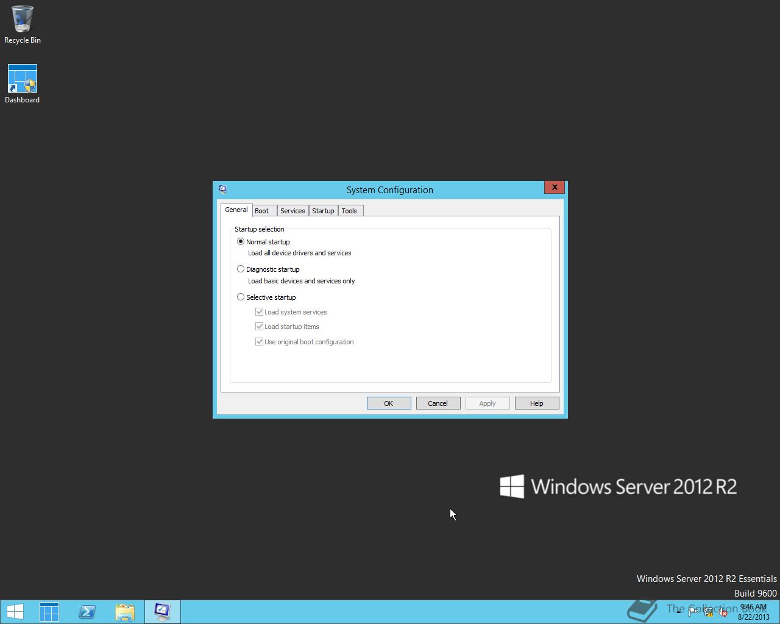Close the System Configuration dialog
Screen dimensions: 780x624
click(554, 188)
